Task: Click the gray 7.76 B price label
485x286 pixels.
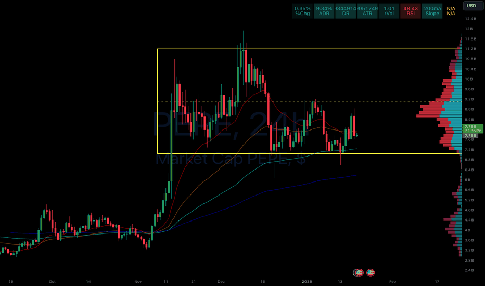Action: tap(470, 136)
